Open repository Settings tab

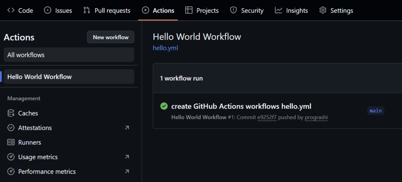pos(336,11)
